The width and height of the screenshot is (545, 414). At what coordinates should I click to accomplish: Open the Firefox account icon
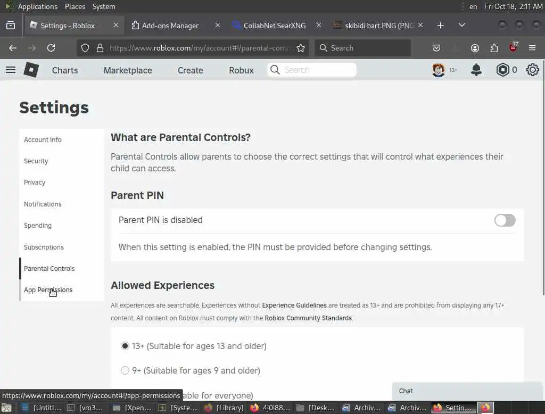(x=475, y=48)
